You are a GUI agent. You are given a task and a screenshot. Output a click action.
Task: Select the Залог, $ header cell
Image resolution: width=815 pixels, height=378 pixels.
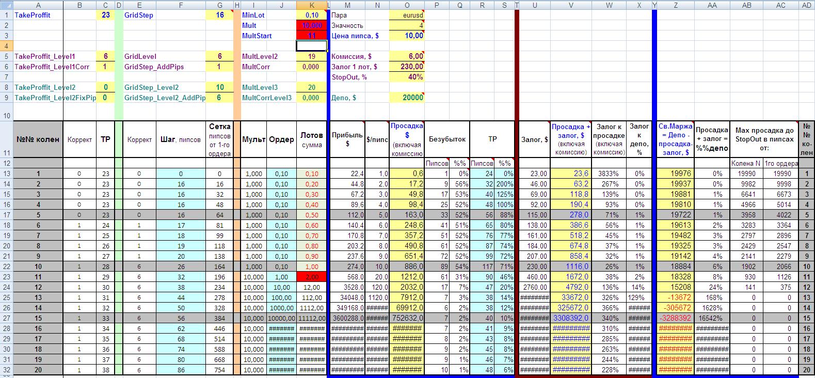(x=534, y=139)
